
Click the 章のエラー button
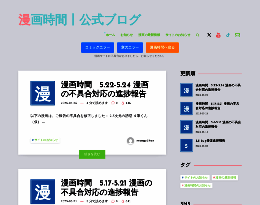(130, 47)
